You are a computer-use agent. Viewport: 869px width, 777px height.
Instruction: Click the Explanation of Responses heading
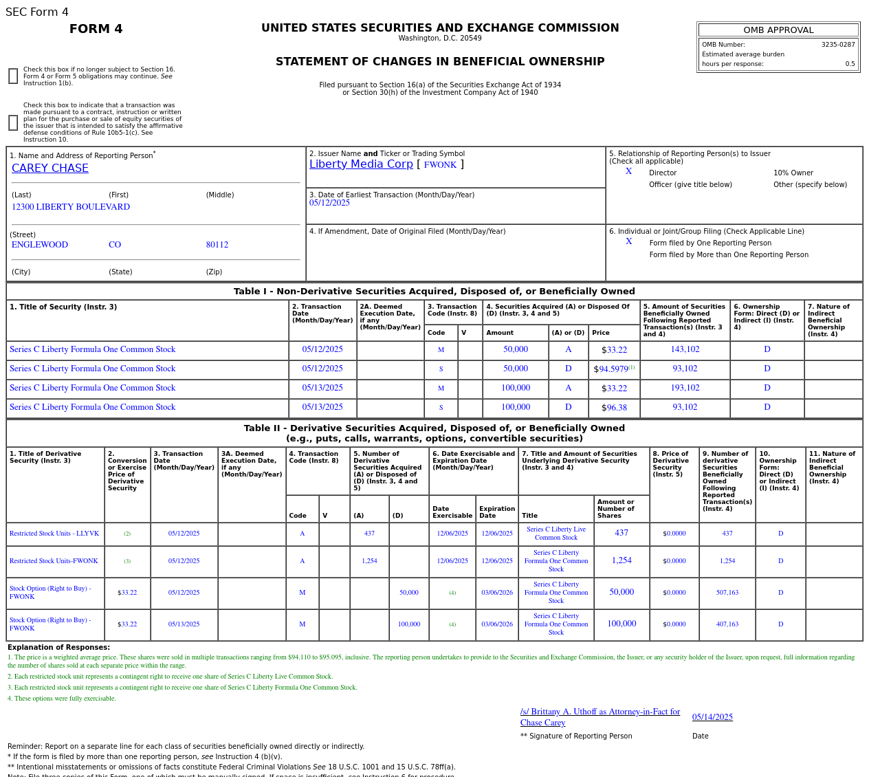point(58,648)
